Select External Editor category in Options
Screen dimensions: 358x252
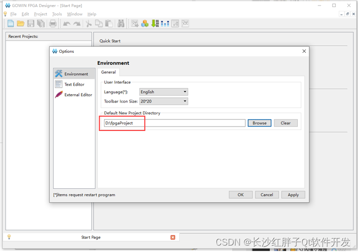click(x=74, y=95)
